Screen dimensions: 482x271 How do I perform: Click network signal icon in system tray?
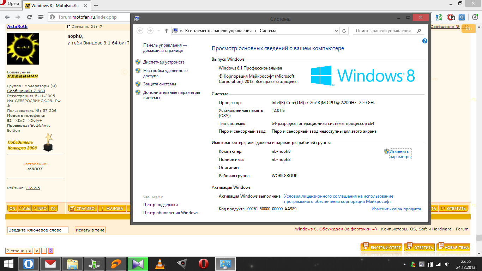point(439,264)
